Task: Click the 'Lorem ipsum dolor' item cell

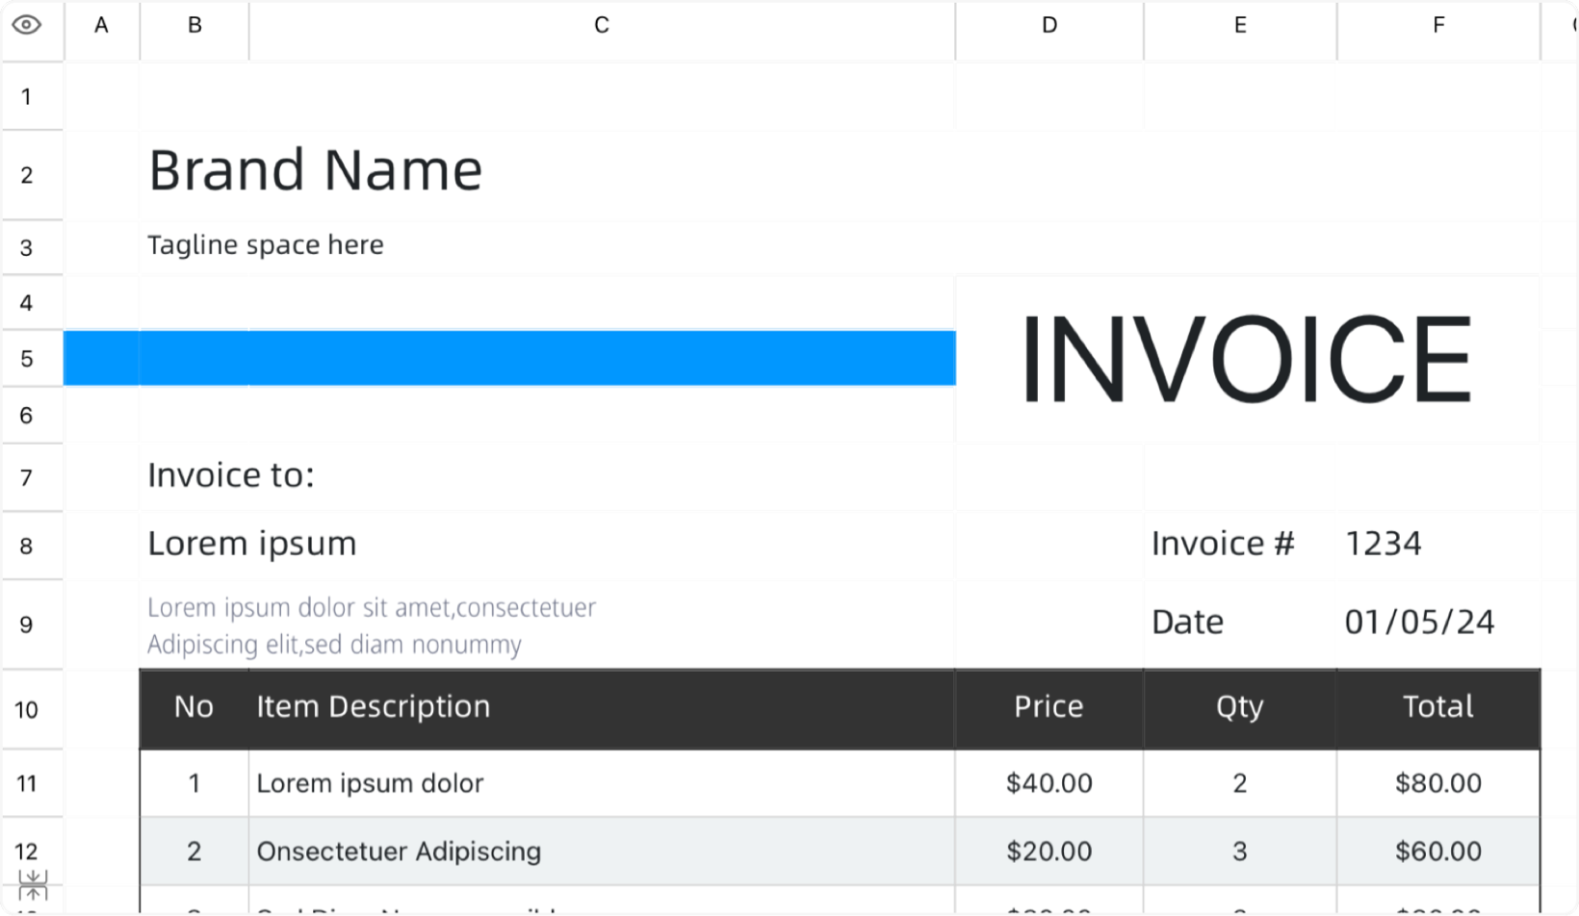Action: pyautogui.click(x=602, y=783)
